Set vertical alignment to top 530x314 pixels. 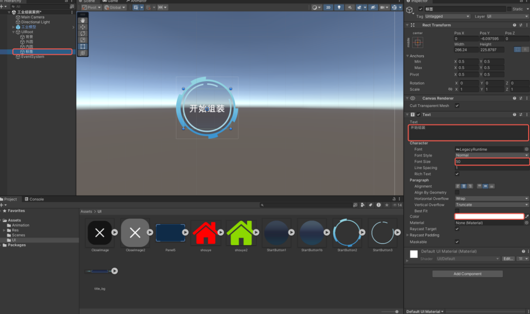coord(479,186)
